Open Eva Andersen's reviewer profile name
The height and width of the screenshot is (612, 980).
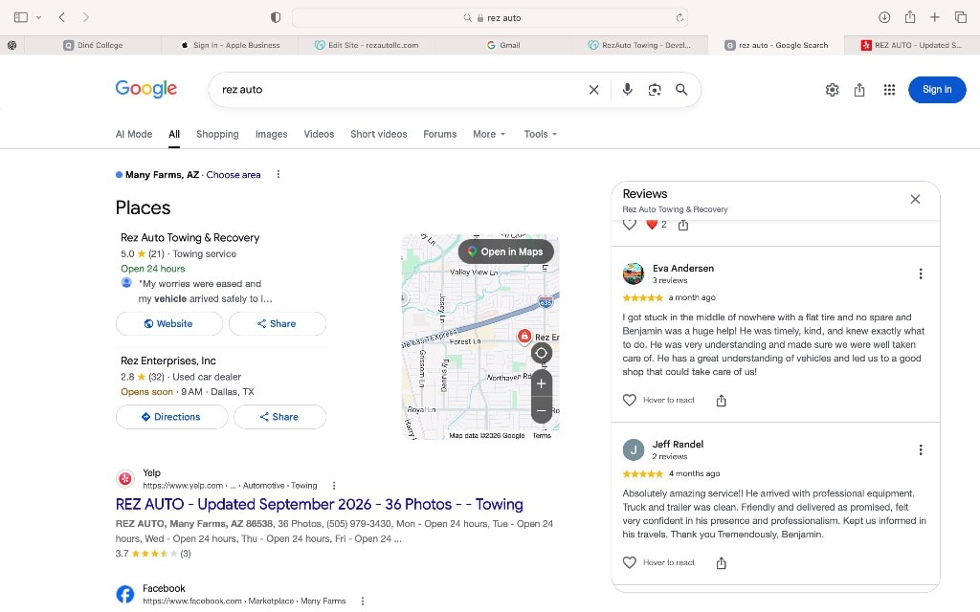(683, 268)
